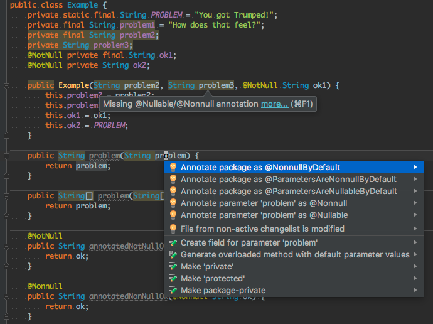
Task: Expand submenu arrow for 'as @Nonnull' entry
Action: [415, 203]
